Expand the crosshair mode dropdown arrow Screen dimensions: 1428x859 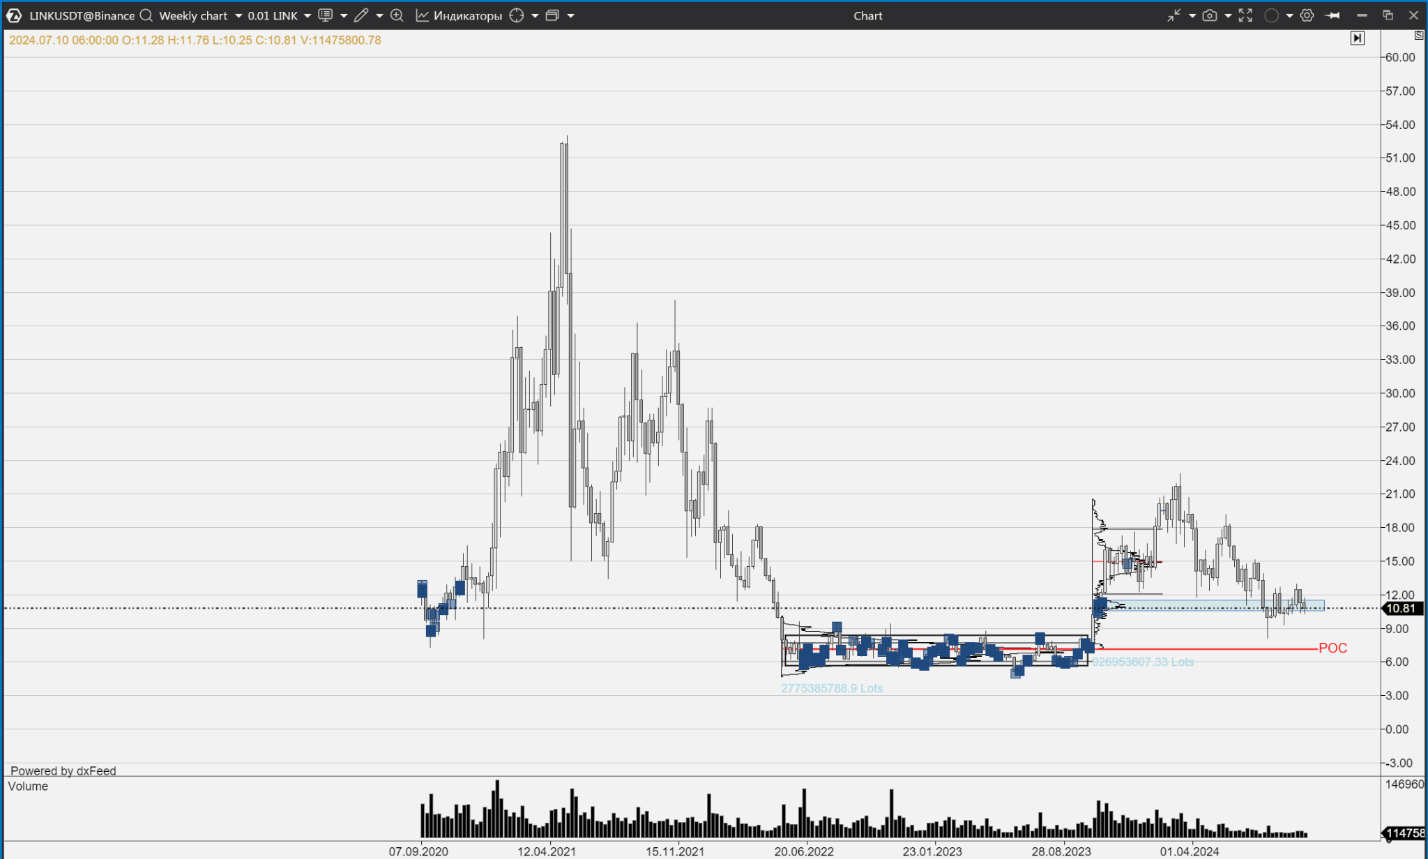[535, 15]
